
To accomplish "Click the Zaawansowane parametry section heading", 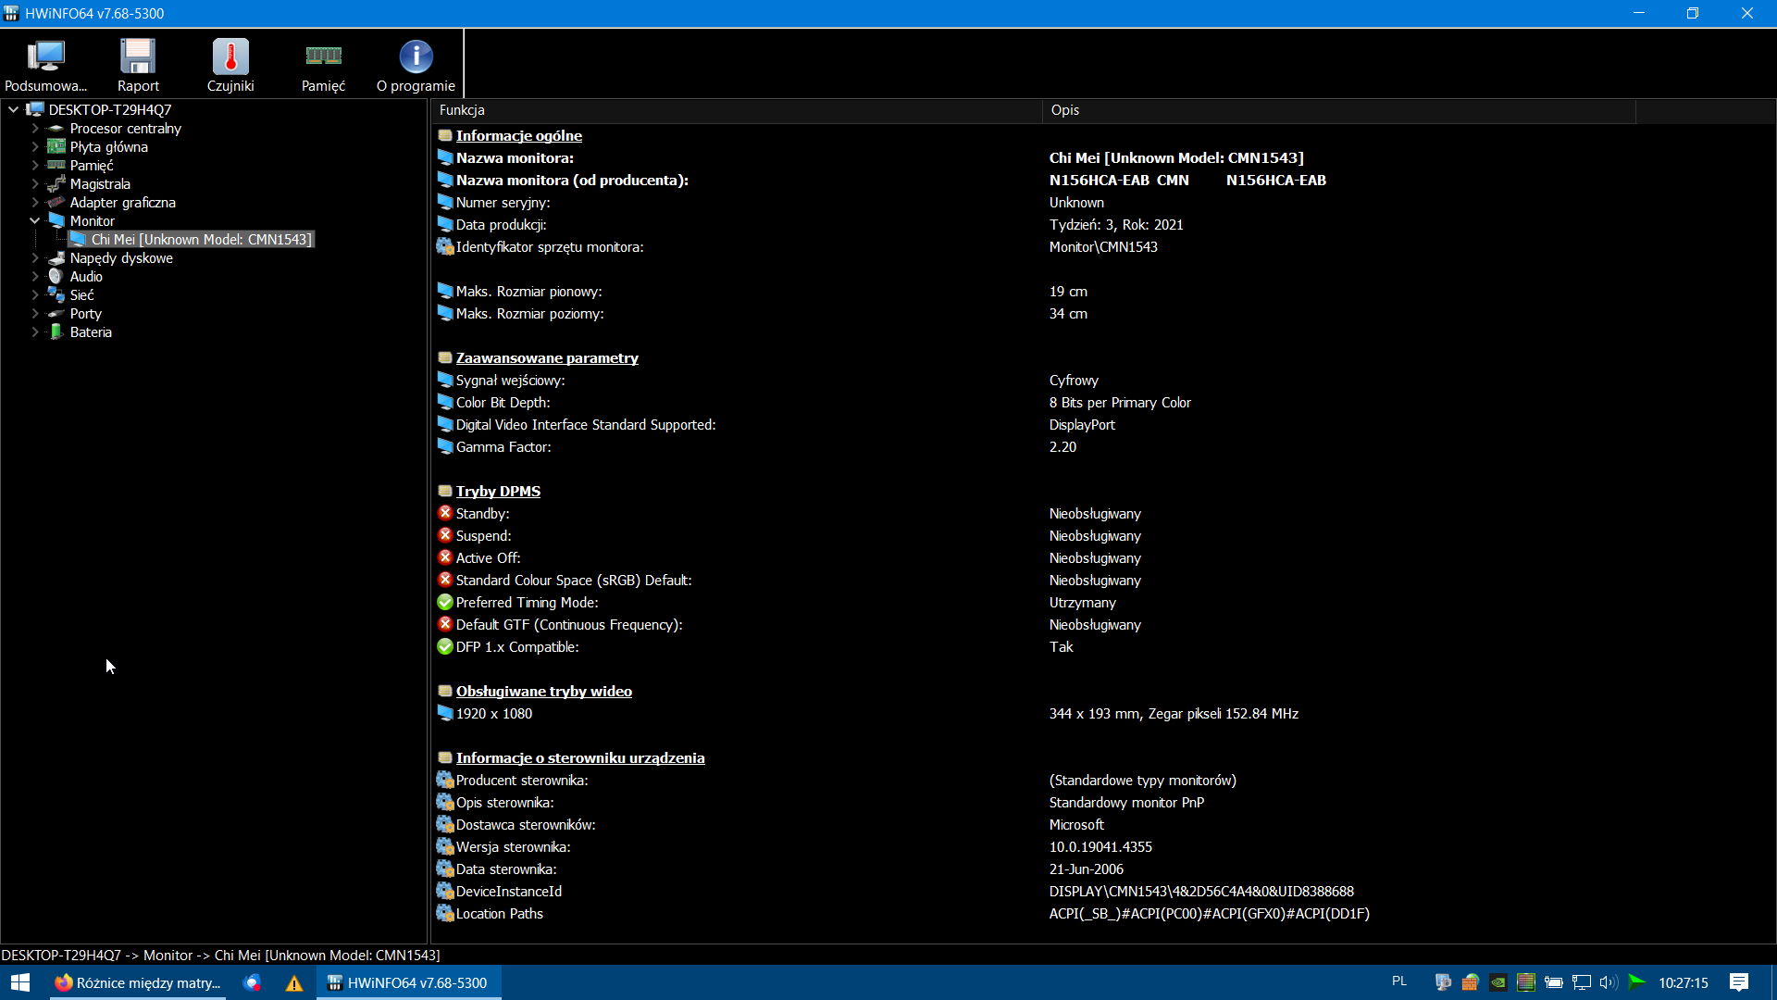I will (x=547, y=357).
